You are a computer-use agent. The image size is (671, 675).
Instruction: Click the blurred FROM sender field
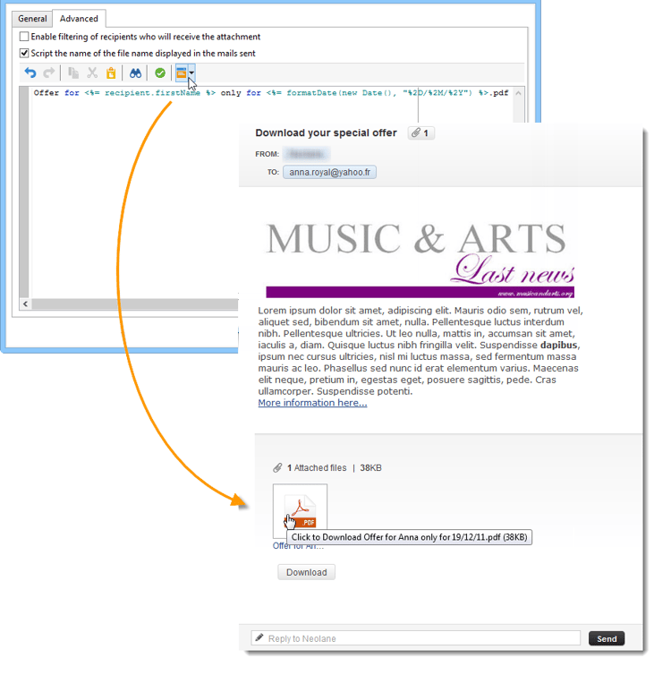point(306,154)
